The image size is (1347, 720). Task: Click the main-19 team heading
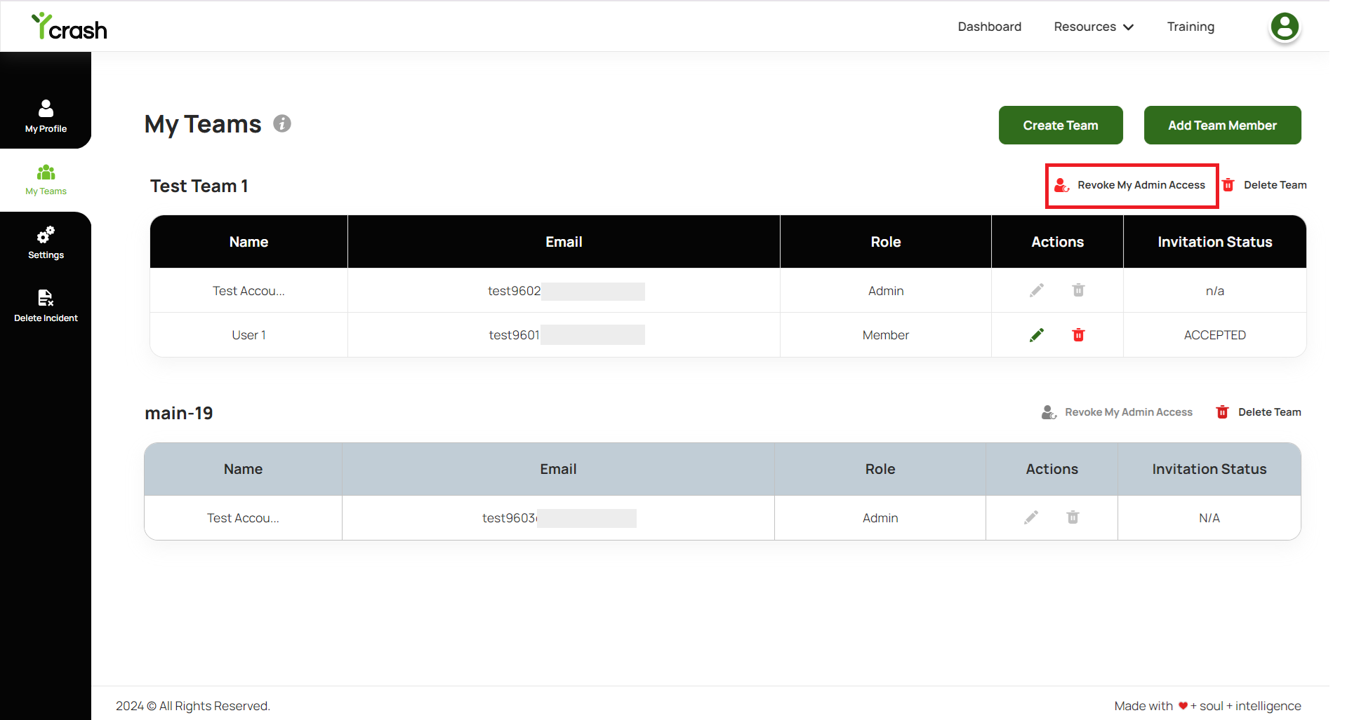coord(178,413)
